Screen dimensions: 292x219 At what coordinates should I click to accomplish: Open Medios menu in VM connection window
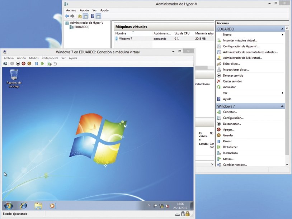coord(34,58)
